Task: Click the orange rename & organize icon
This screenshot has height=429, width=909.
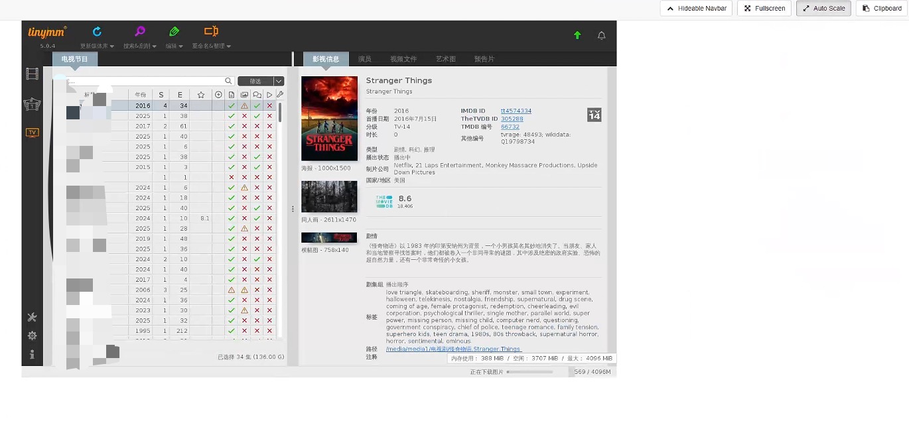Action: (211, 32)
